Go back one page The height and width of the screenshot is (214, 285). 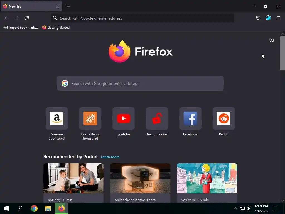click(7, 18)
